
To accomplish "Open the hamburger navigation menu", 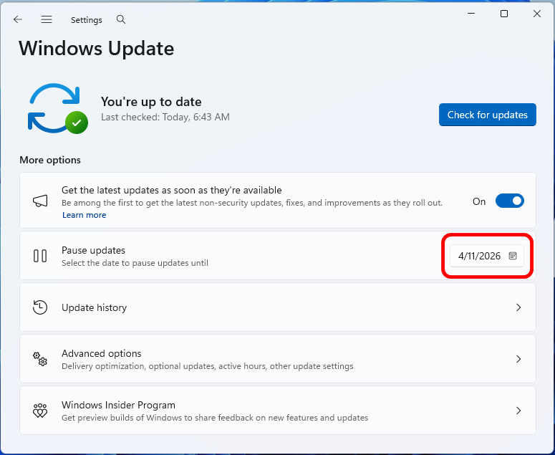I will 47,19.
